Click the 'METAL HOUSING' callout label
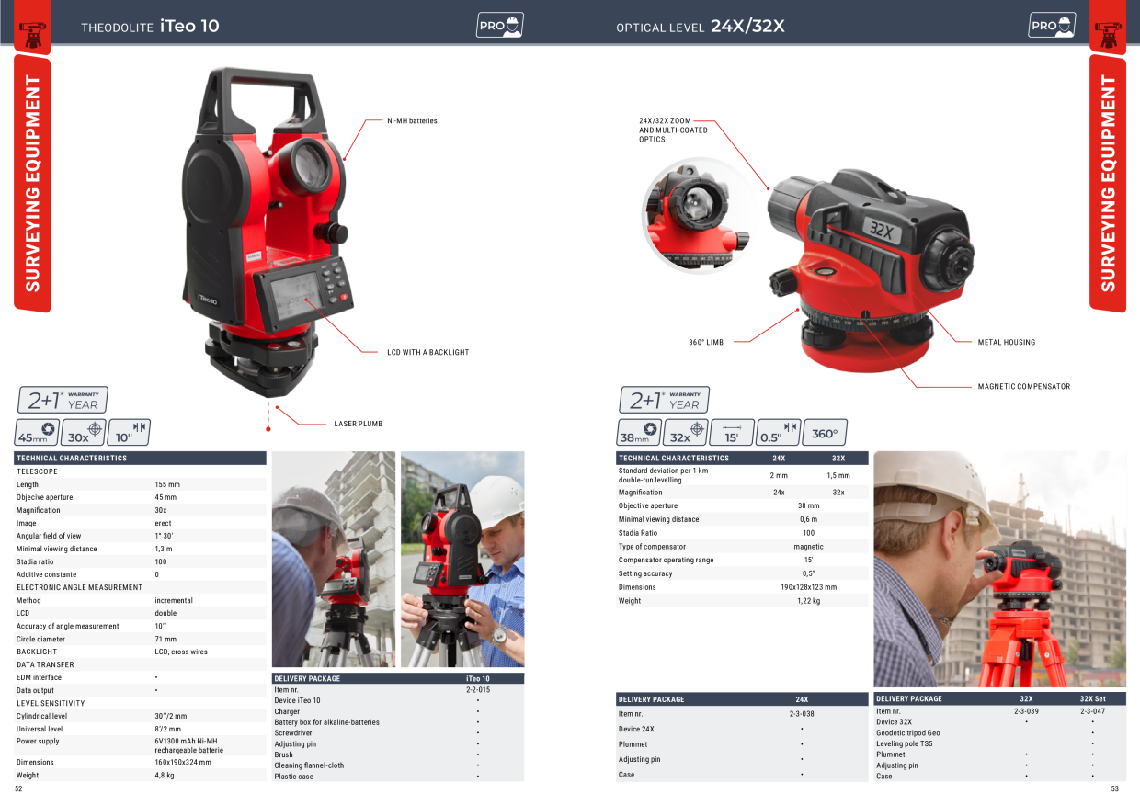Image resolution: width=1140 pixels, height=805 pixels. 1007,342
